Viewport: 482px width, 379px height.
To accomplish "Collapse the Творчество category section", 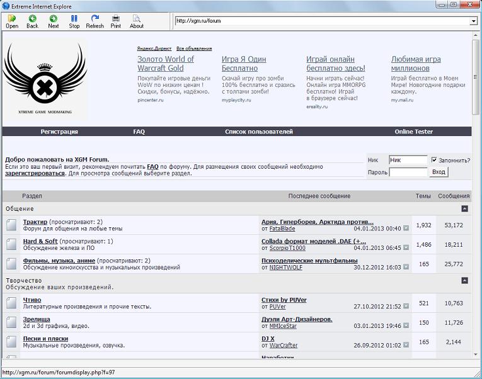I will coord(464,280).
